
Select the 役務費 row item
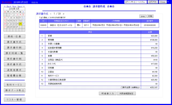(93, 68)
